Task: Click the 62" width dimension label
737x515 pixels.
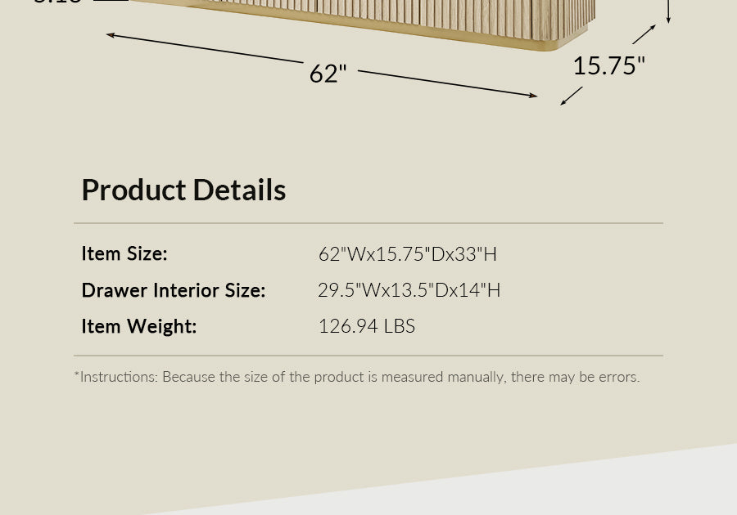Action: point(328,74)
